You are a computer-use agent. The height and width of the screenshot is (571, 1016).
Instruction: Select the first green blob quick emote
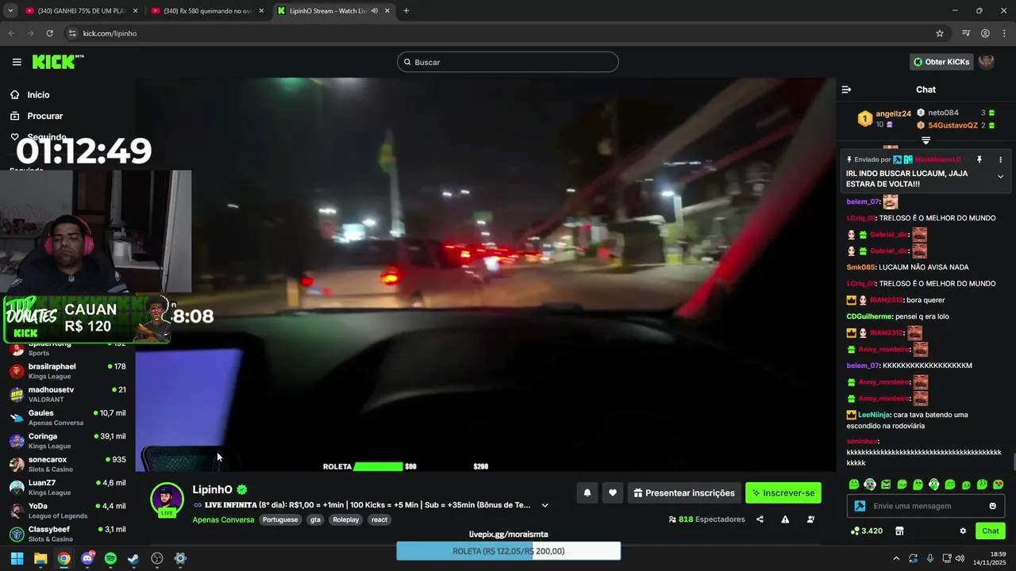click(x=854, y=485)
